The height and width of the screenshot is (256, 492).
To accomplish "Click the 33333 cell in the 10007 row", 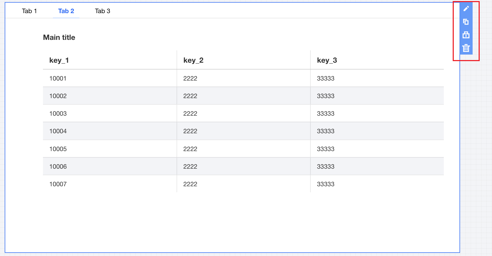I will (326, 184).
